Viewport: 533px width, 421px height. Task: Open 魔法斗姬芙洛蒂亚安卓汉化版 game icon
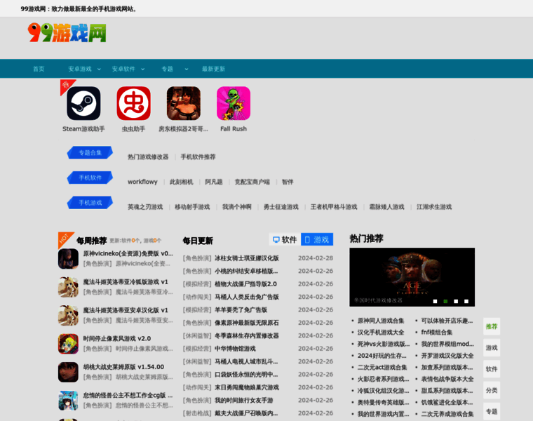(68, 315)
